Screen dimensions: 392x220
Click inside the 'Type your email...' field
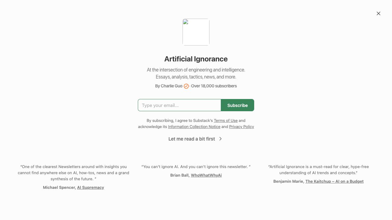[x=179, y=105]
